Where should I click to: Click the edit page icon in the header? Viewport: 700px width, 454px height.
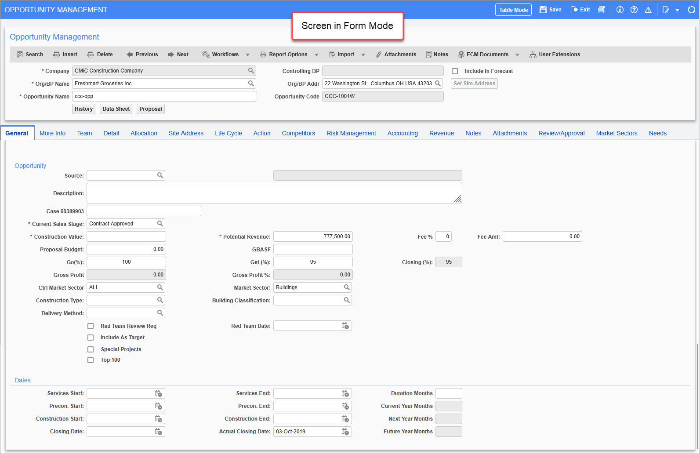click(x=666, y=10)
